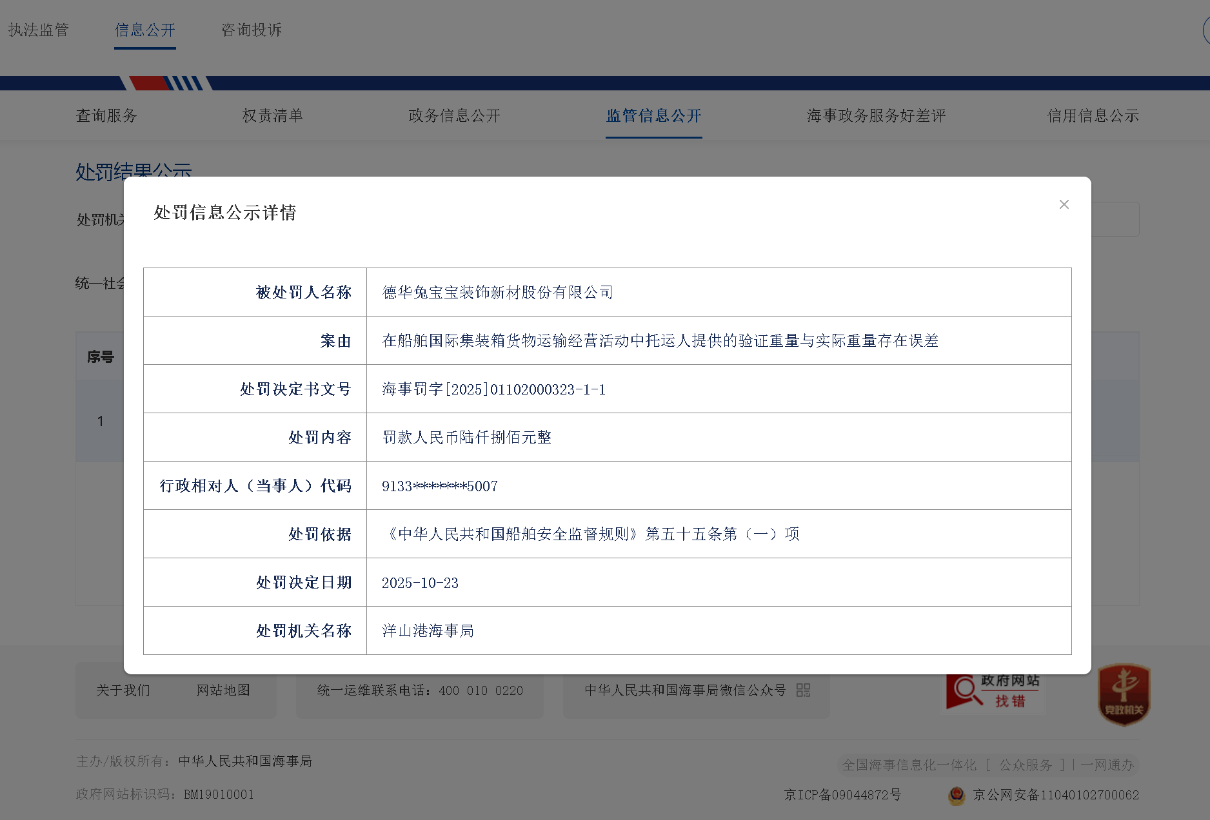The height and width of the screenshot is (820, 1210).
Task: Click the 京公网安备11040102700062 link
Action: pyautogui.click(x=1056, y=795)
